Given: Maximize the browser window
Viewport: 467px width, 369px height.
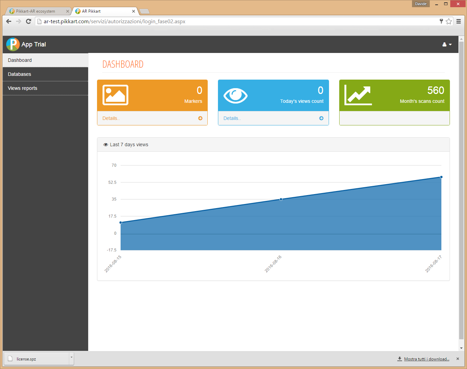Looking at the screenshot, I should (x=446, y=4).
